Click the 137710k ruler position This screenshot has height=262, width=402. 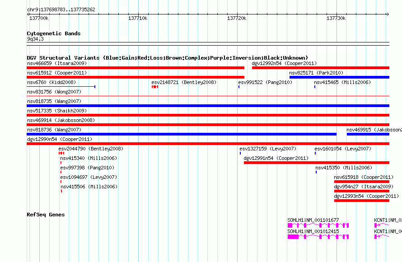pyautogui.click(x=138, y=18)
